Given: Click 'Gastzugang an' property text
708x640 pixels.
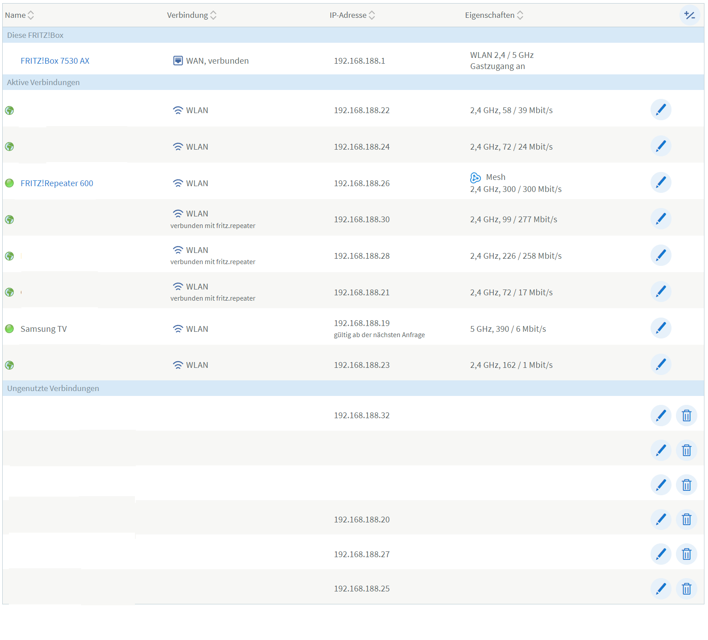Looking at the screenshot, I should (497, 66).
